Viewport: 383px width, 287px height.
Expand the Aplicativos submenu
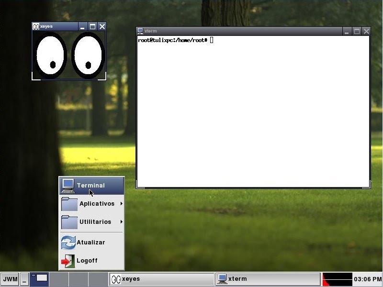pos(91,204)
